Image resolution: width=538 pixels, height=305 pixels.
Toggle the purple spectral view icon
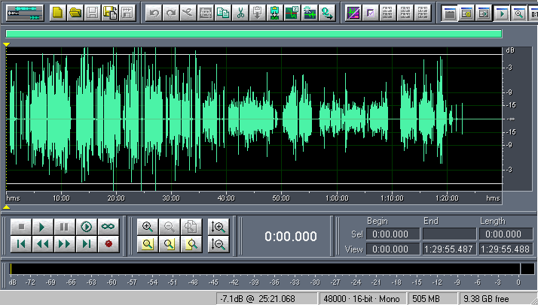point(353,13)
